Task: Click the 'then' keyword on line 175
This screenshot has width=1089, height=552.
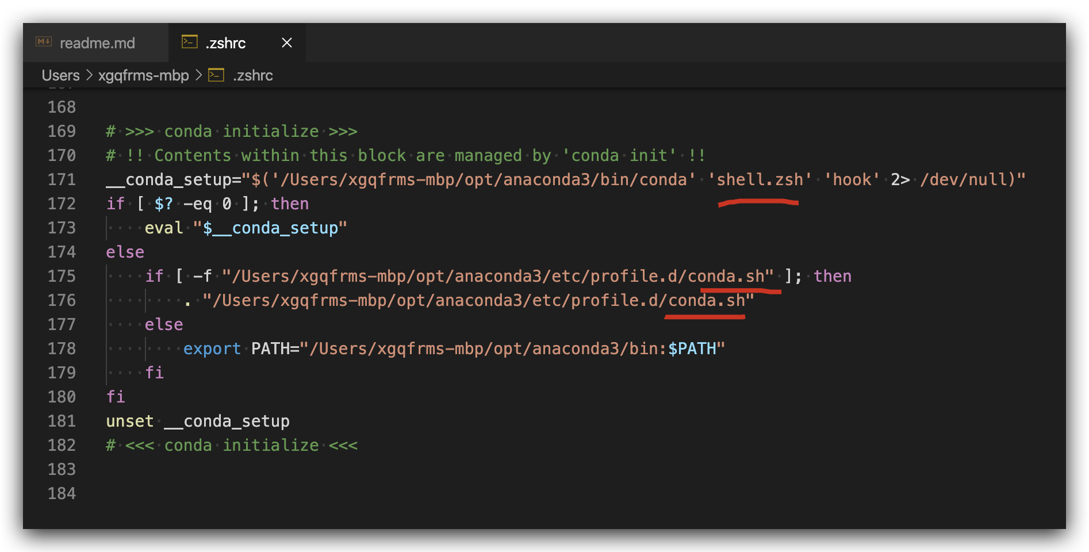Action: [832, 276]
